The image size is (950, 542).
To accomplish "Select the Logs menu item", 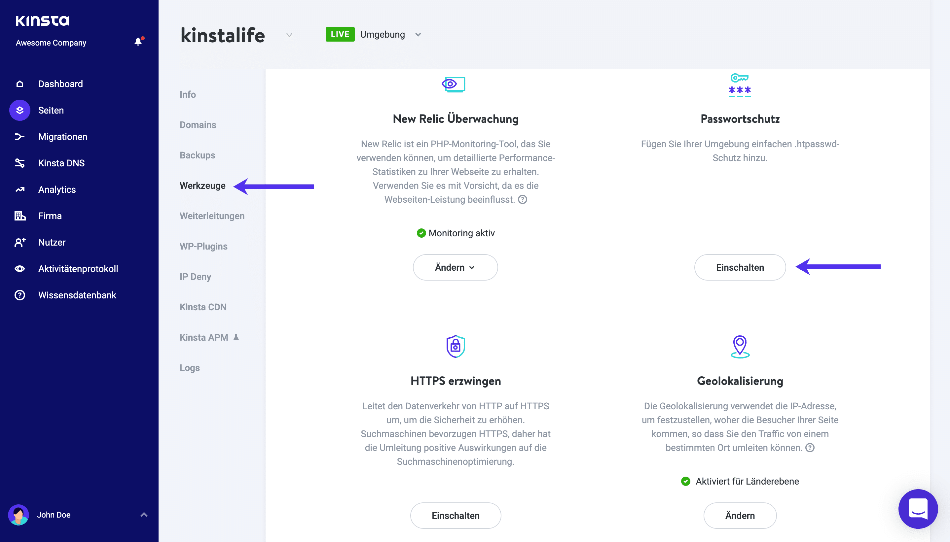I will pos(190,368).
